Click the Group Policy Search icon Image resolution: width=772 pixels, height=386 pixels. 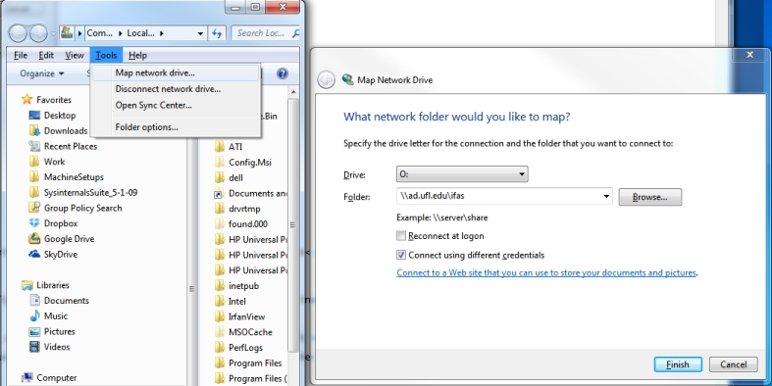pyautogui.click(x=34, y=208)
